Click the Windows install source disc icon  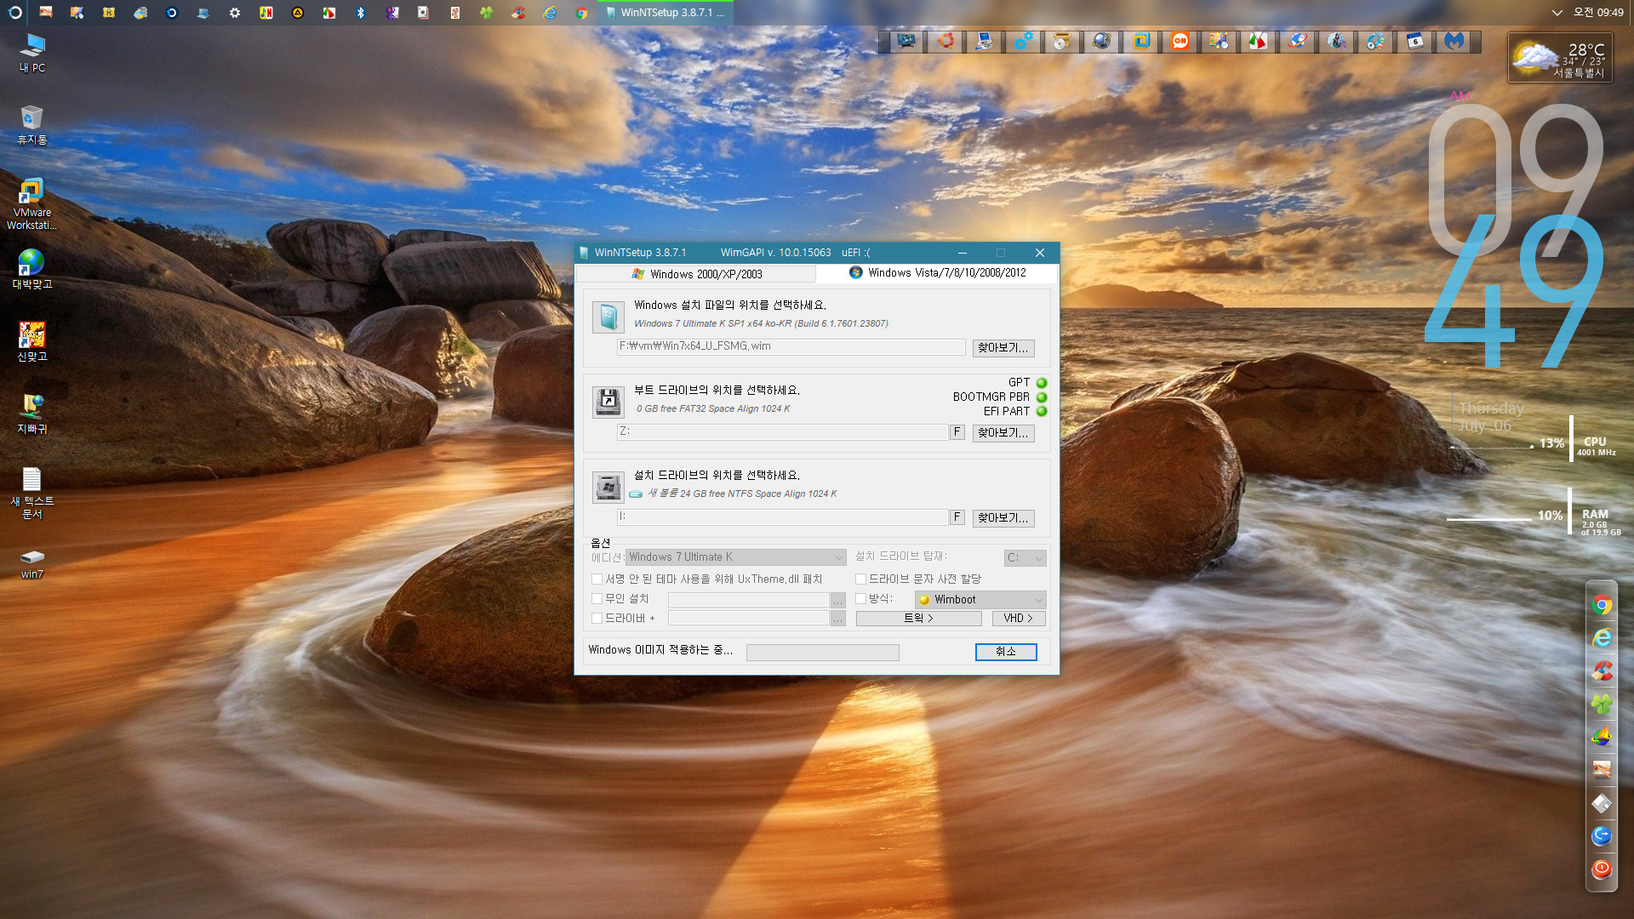pyautogui.click(x=608, y=317)
